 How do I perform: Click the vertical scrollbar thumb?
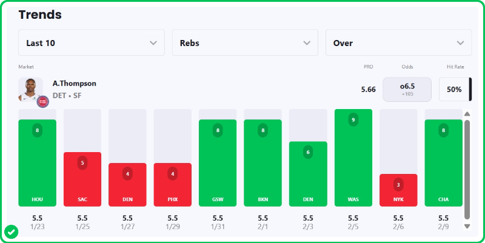(467, 169)
